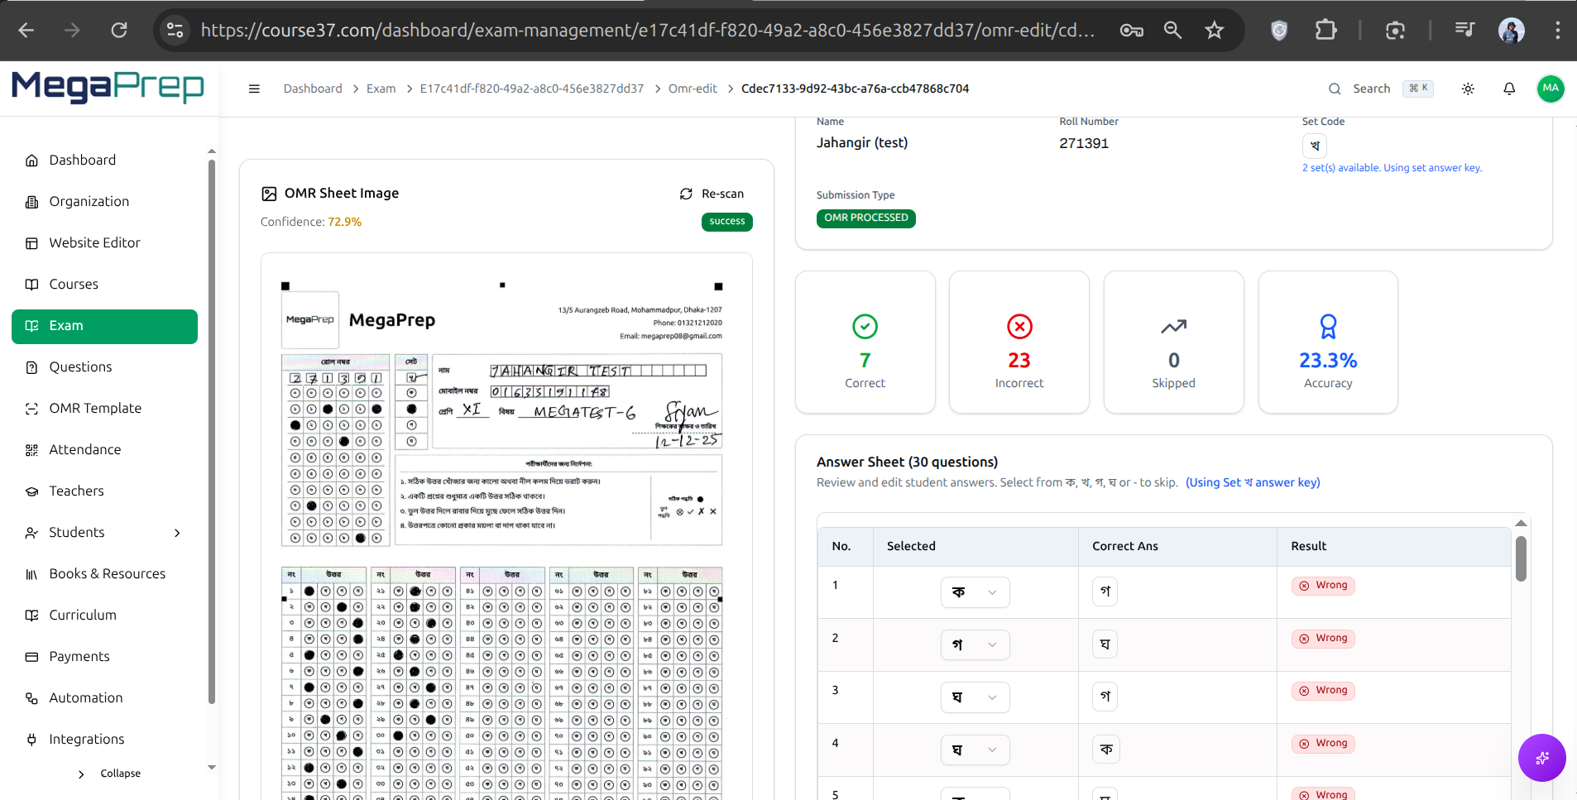Click the answer sheet table scrollbar
Viewport: 1577px width, 800px height.
click(1521, 559)
